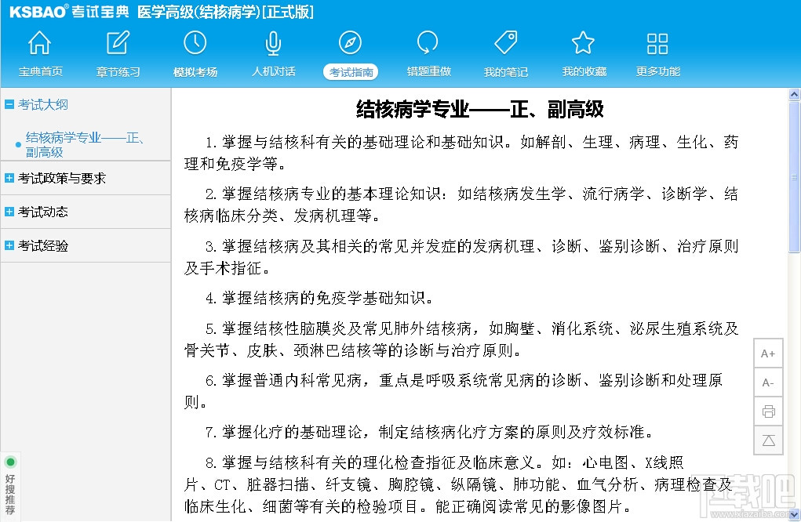Screen dimensions: 801x522
Task: Click the back-to-top triangle icon
Action: click(768, 440)
